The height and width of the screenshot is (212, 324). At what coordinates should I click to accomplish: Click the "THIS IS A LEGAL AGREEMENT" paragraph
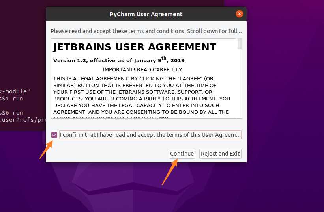pyautogui.click(x=142, y=97)
